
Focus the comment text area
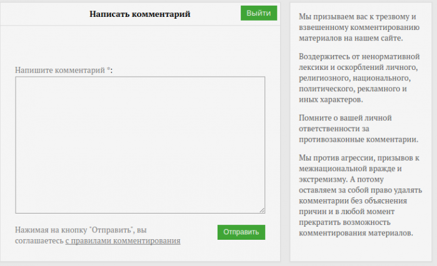point(140,145)
